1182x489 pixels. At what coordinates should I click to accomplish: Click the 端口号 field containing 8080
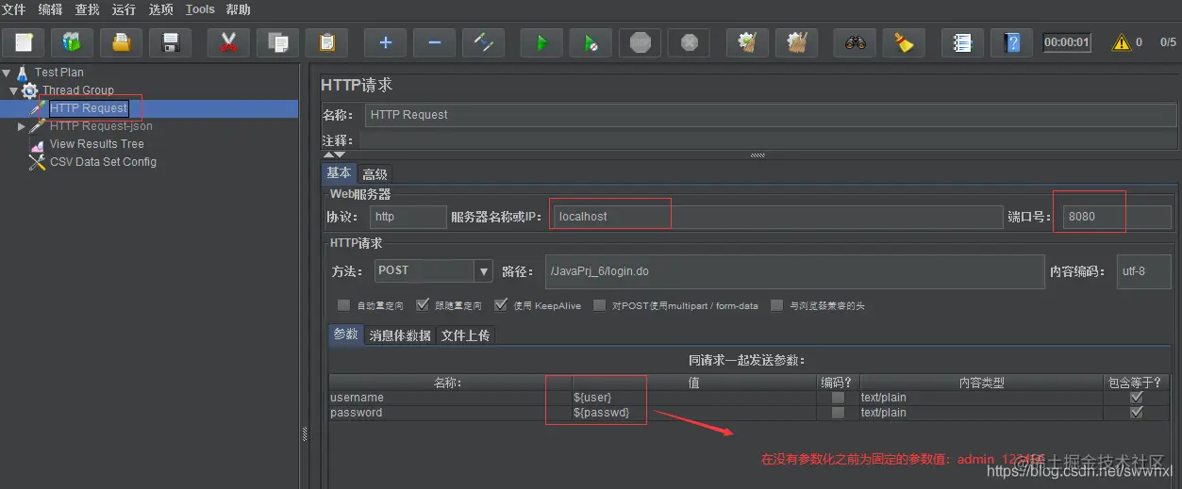tap(1117, 217)
